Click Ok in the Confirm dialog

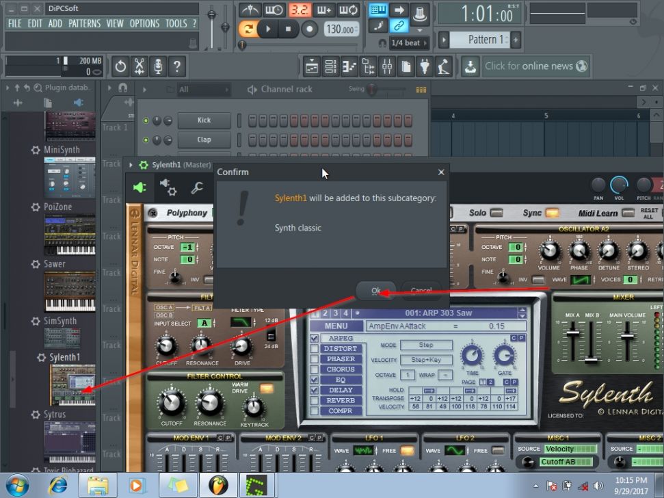point(376,291)
